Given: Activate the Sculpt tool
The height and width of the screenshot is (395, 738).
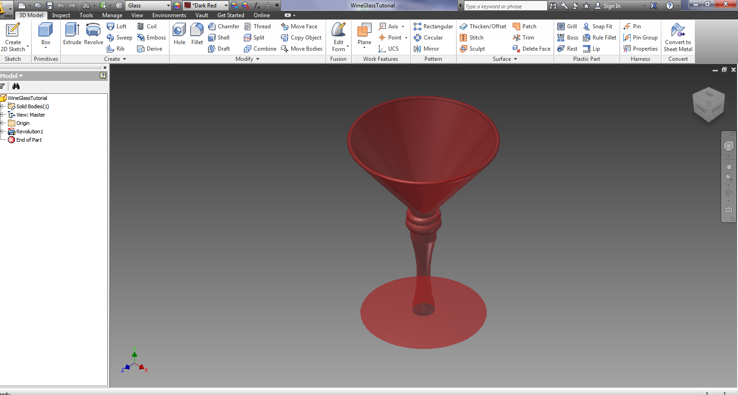Looking at the screenshot, I should 472,49.
